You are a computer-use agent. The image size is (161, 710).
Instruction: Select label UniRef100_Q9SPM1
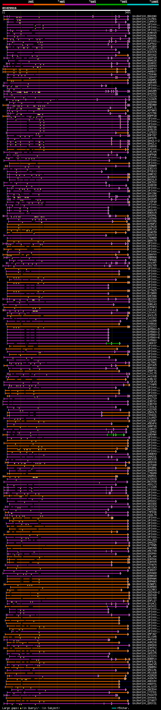[x=144, y=216]
